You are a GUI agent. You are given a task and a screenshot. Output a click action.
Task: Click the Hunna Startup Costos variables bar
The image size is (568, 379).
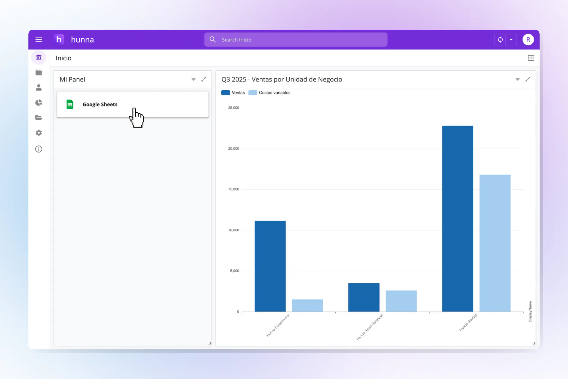(x=495, y=243)
